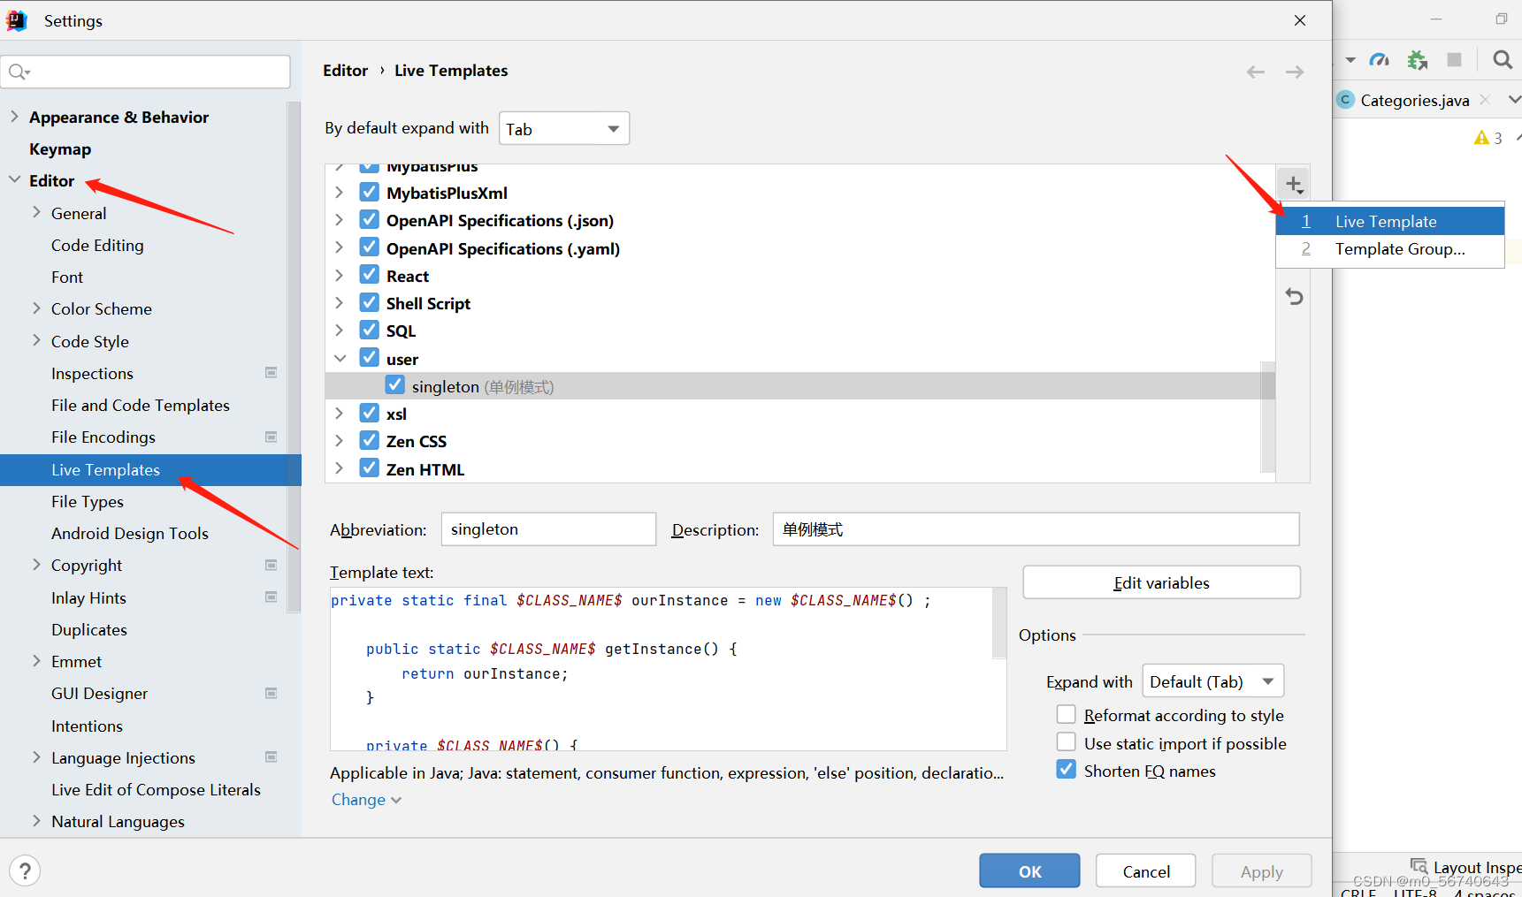The image size is (1522, 897).
Task: Select Live Template from popup menu
Action: pos(1390,221)
